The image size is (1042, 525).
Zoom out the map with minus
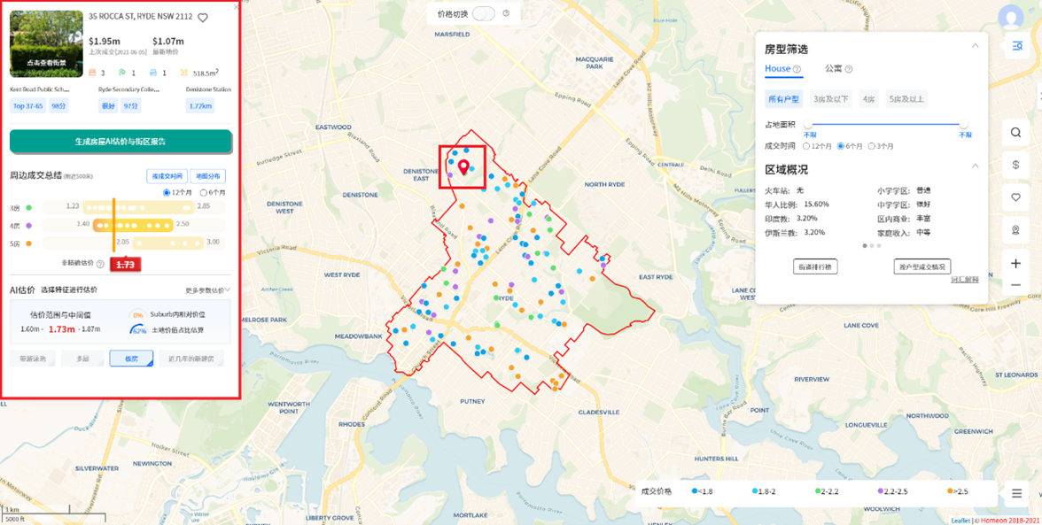pyautogui.click(x=1015, y=285)
